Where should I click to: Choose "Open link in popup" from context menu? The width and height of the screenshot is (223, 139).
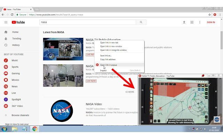pos(109,65)
